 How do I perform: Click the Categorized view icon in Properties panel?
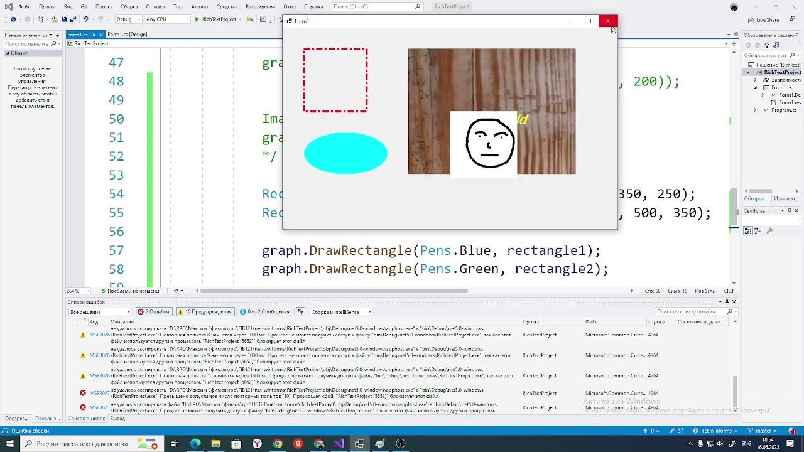point(748,231)
